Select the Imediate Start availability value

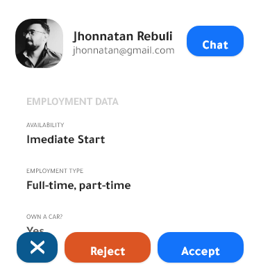(x=66, y=140)
